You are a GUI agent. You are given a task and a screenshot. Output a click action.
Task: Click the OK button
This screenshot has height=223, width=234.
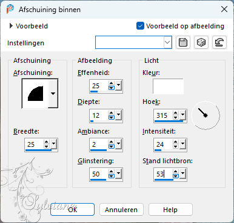[x=72, y=210]
